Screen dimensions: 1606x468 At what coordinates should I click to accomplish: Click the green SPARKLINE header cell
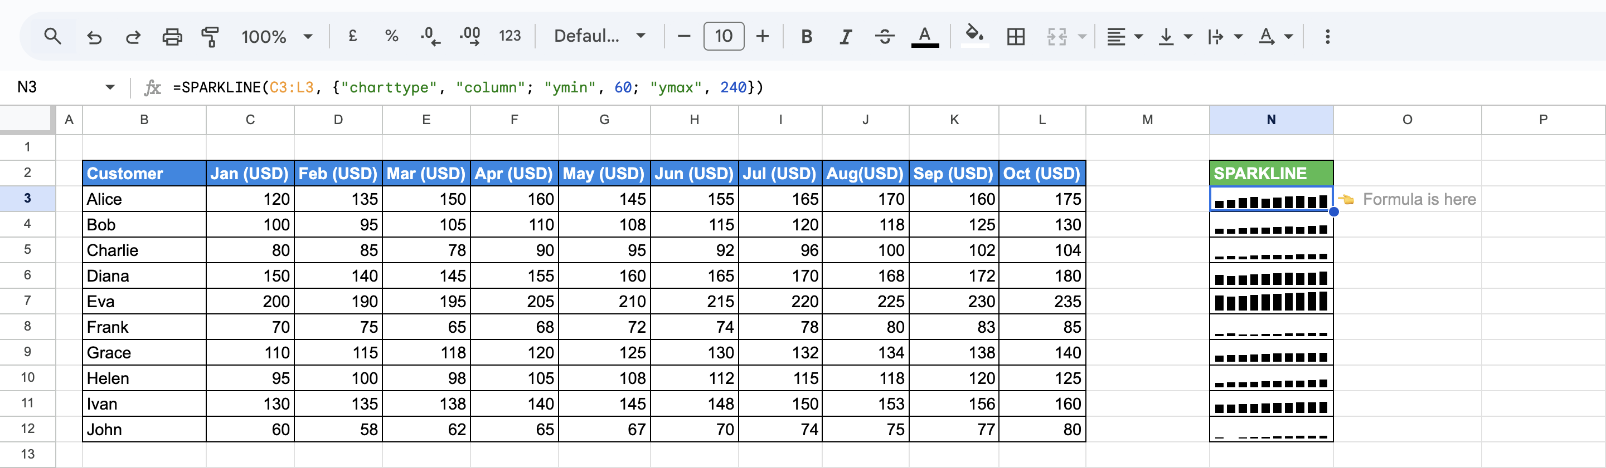[x=1270, y=173]
